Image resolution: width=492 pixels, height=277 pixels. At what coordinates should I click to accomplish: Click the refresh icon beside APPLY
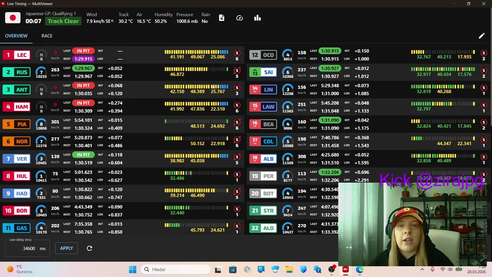click(89, 248)
